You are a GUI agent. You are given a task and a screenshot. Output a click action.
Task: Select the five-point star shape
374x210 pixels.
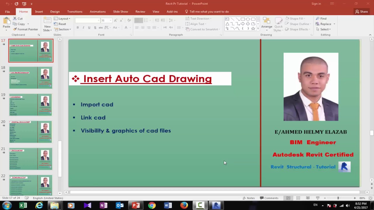(253, 29)
